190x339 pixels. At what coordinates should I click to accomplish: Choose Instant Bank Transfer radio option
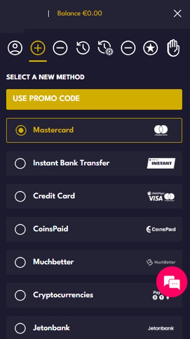coord(20,163)
